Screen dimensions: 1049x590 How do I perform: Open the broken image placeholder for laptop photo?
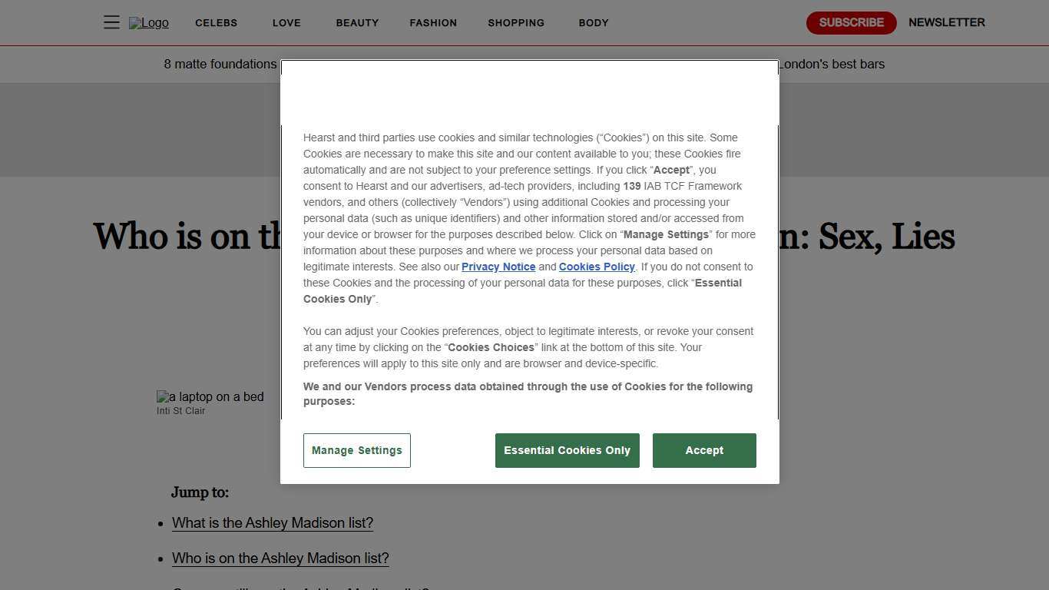210,396
